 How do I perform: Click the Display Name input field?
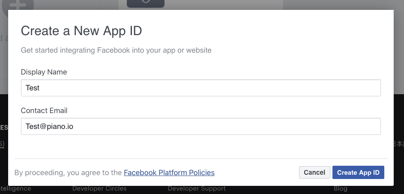[201, 88]
